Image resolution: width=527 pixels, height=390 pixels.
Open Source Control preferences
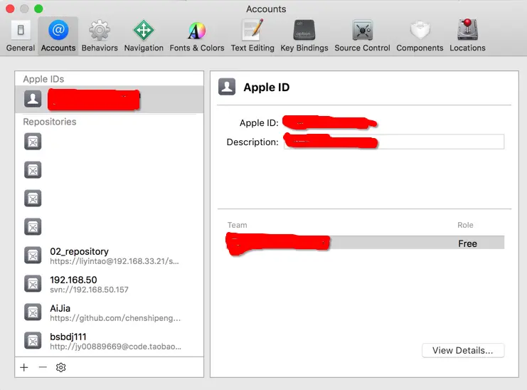362,36
